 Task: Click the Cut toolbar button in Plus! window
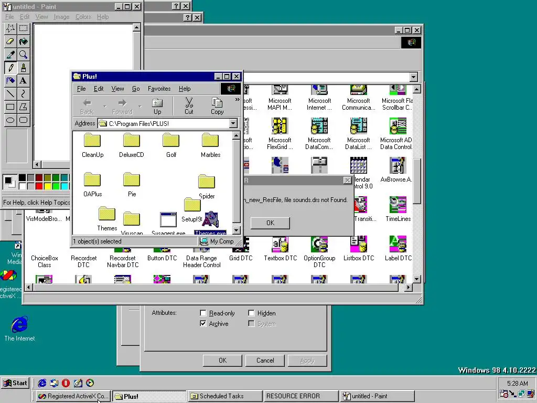coord(189,106)
